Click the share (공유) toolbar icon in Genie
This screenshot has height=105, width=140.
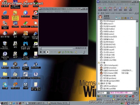click(120, 9)
